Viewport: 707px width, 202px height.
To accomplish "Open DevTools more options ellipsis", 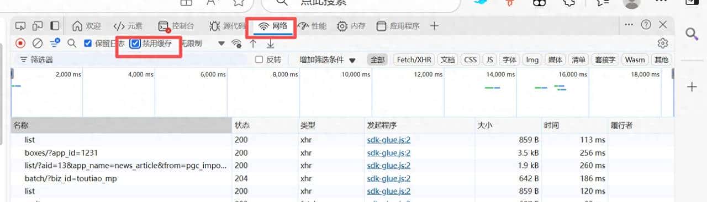I will click(629, 25).
